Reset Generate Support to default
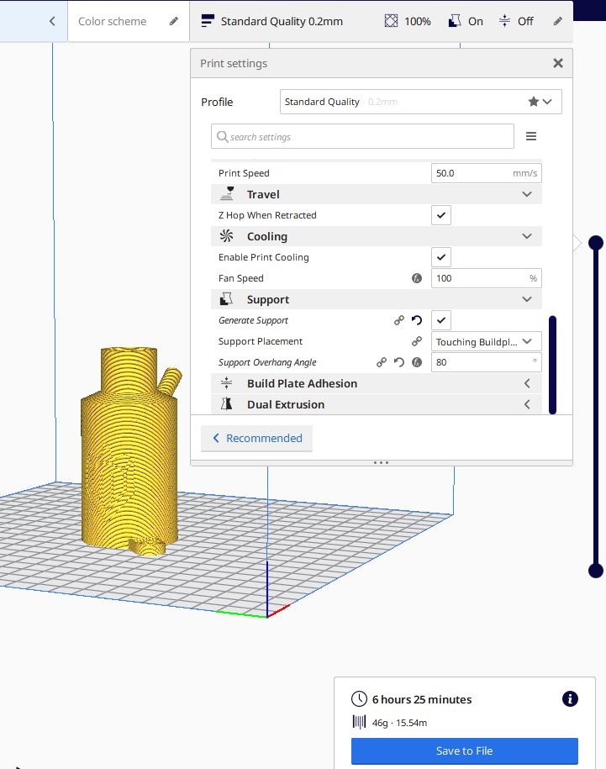Screen dimensions: 606x769 tap(417, 320)
